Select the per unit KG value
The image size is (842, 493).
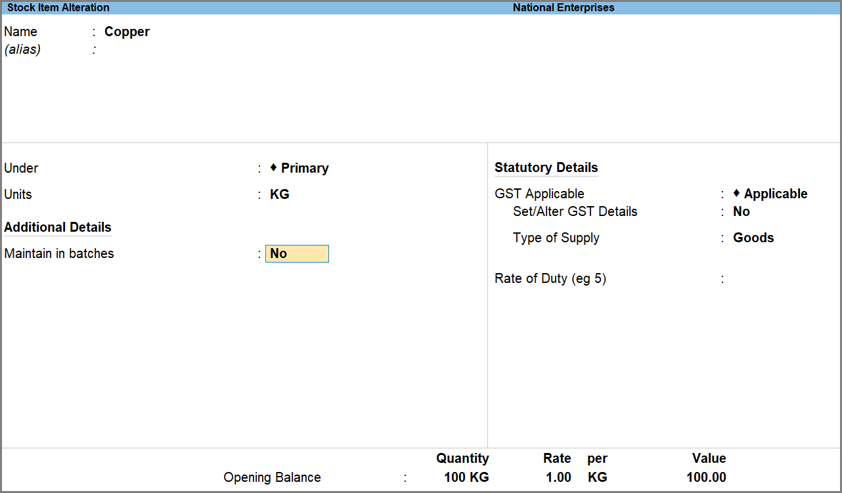[598, 477]
